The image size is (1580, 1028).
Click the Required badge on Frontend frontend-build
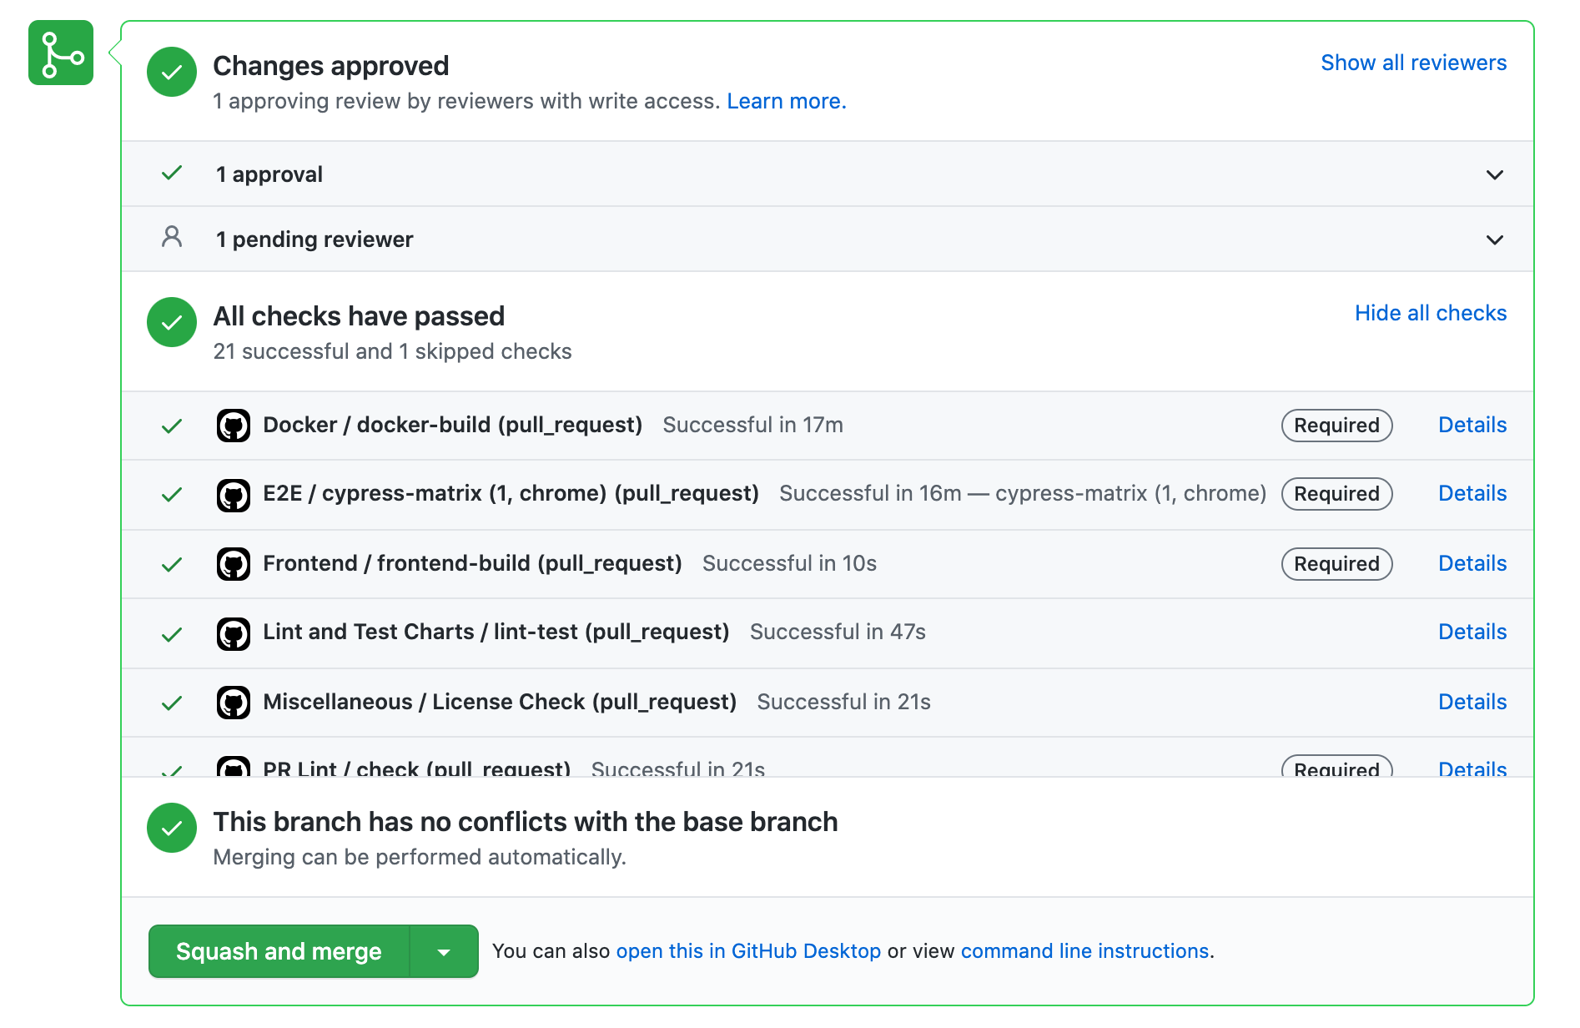tap(1336, 563)
